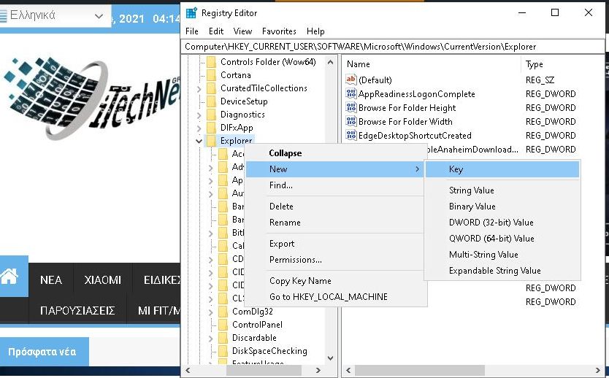The image size is (609, 378).
Task: Open the Ελληνικά language dropdown
Action: point(55,16)
